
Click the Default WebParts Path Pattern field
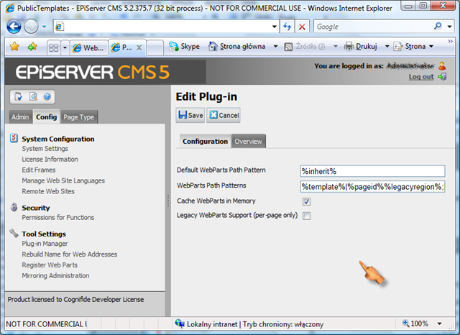pyautogui.click(x=372, y=171)
